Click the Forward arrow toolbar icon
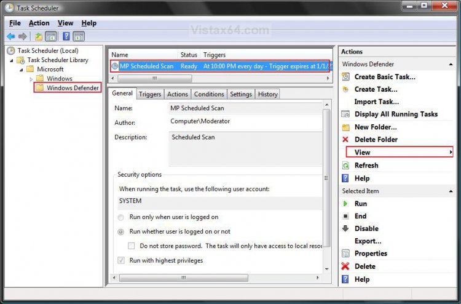 [22, 36]
